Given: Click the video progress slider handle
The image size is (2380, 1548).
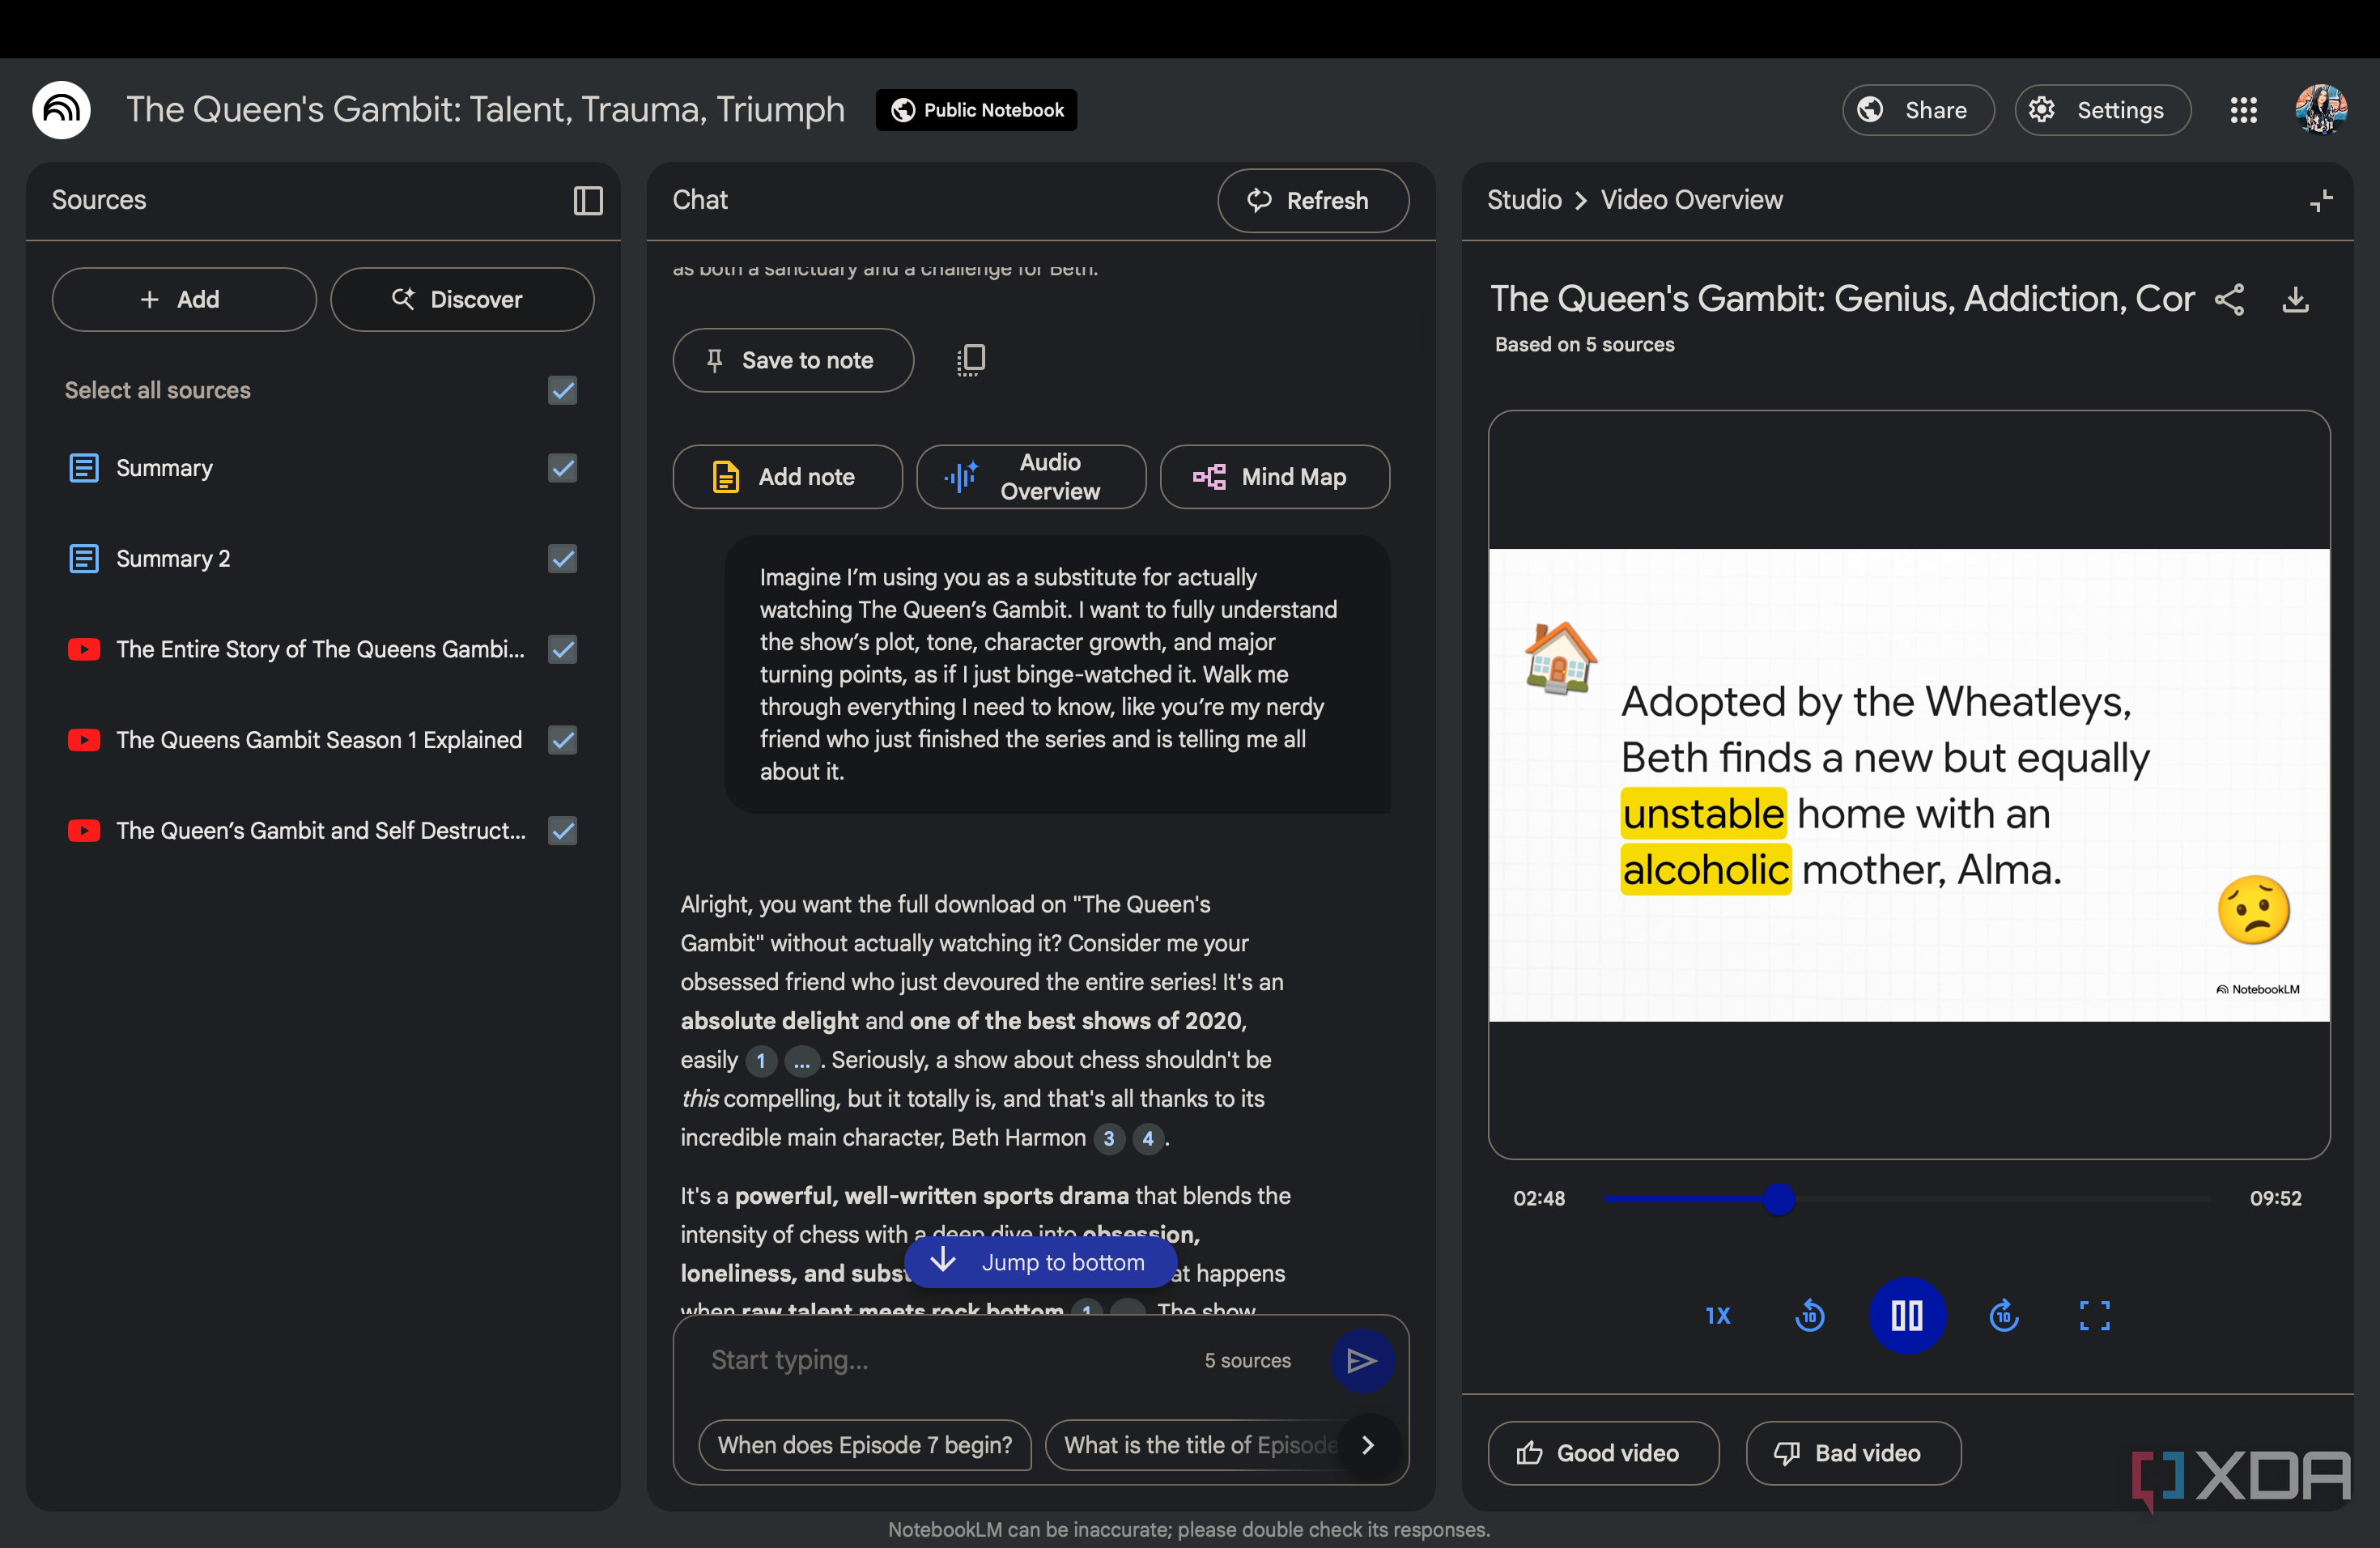Looking at the screenshot, I should point(1778,1198).
